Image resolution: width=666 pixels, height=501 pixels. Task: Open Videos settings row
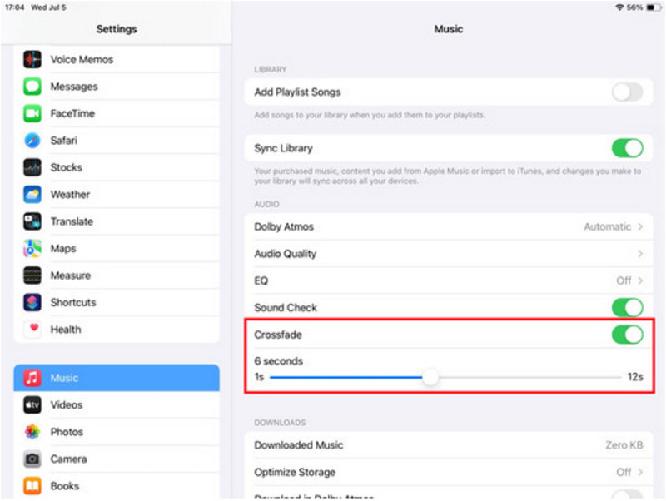(117, 405)
